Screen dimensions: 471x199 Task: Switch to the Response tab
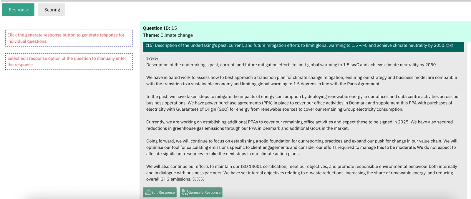pos(18,10)
